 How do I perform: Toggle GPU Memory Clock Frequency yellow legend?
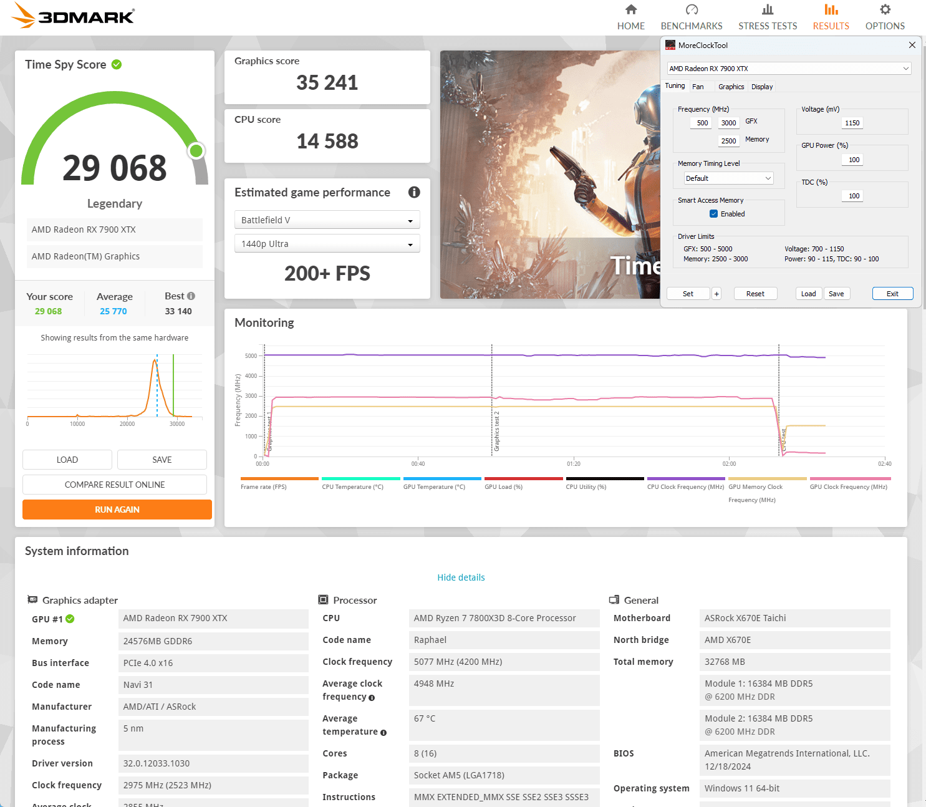click(768, 490)
